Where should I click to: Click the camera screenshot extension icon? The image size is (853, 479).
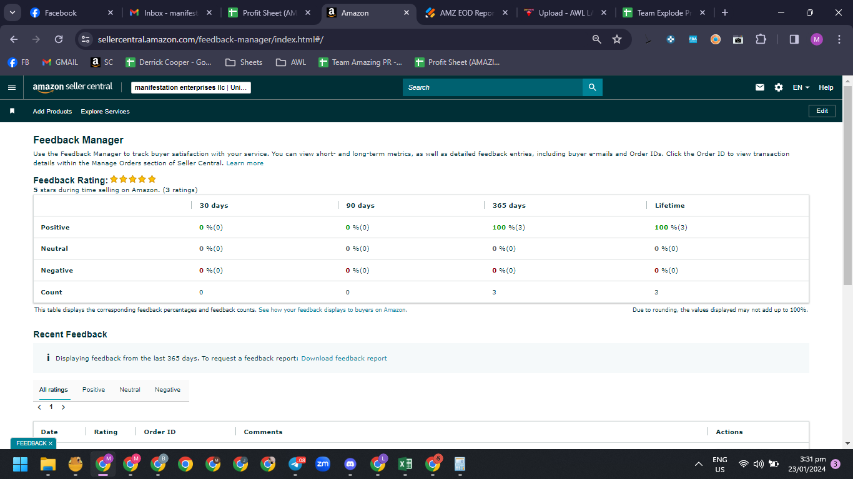click(738, 39)
